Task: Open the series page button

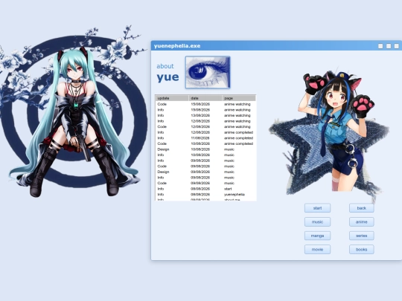Action: (x=362, y=236)
